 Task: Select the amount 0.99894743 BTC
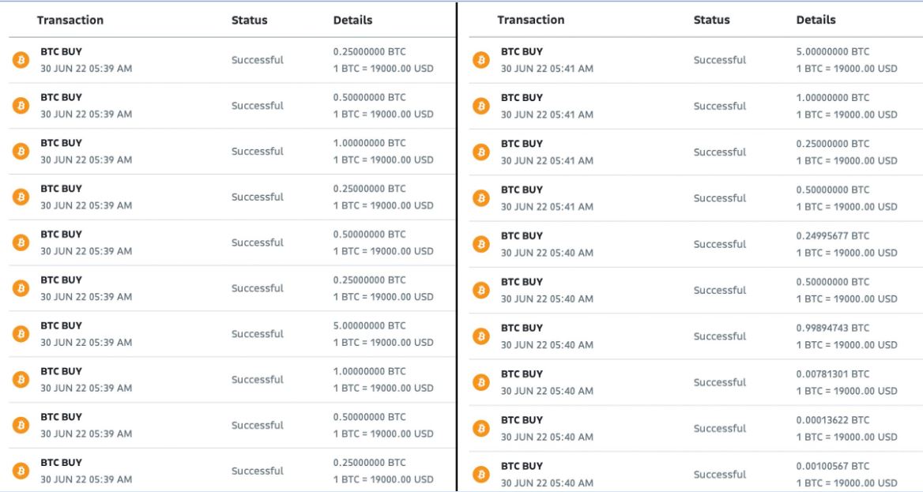pos(832,328)
